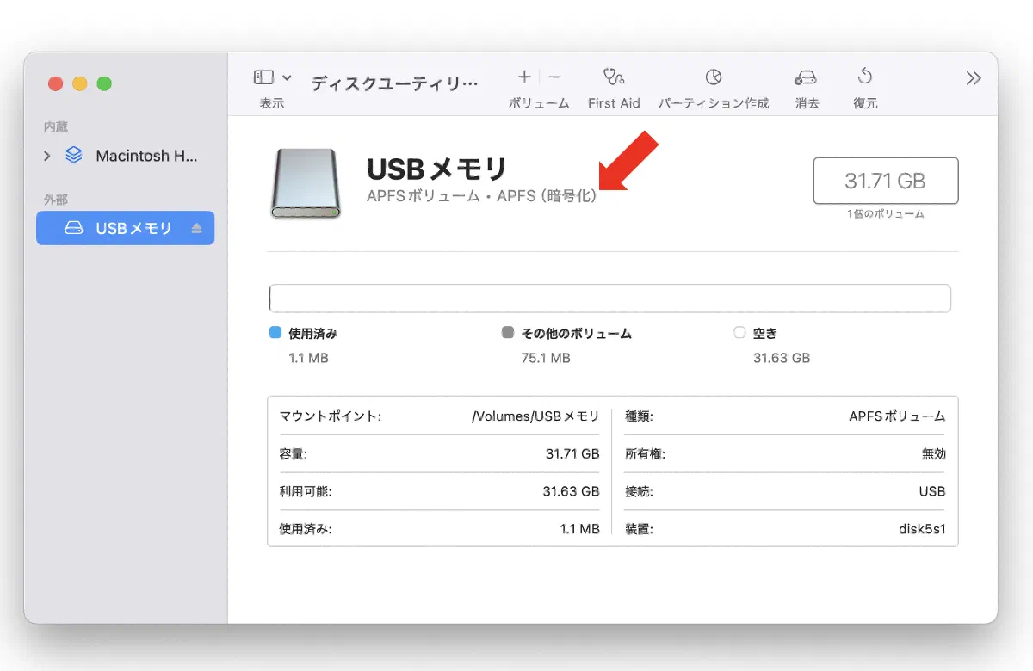
Task: Show more toolbar items with double chevron
Action: coord(974,78)
